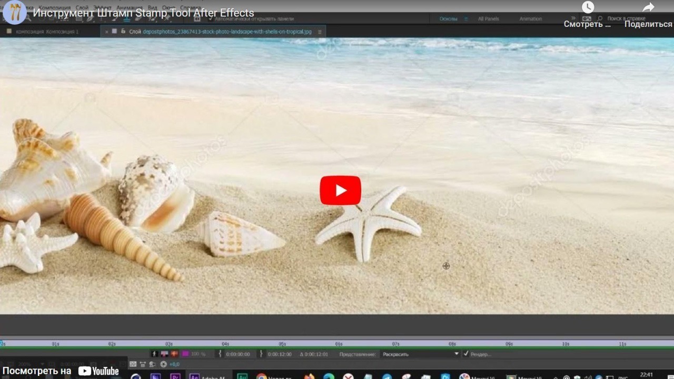Play the YouTube video
Viewport: 674px width, 379px height.
pos(340,190)
